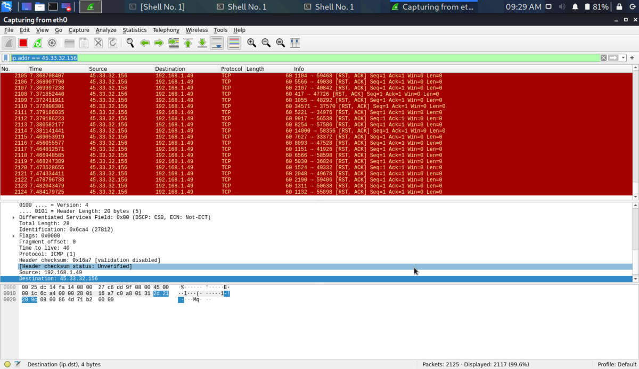Click the lock screen icon in tray
Screen dimensions: 639x369
tap(619, 7)
